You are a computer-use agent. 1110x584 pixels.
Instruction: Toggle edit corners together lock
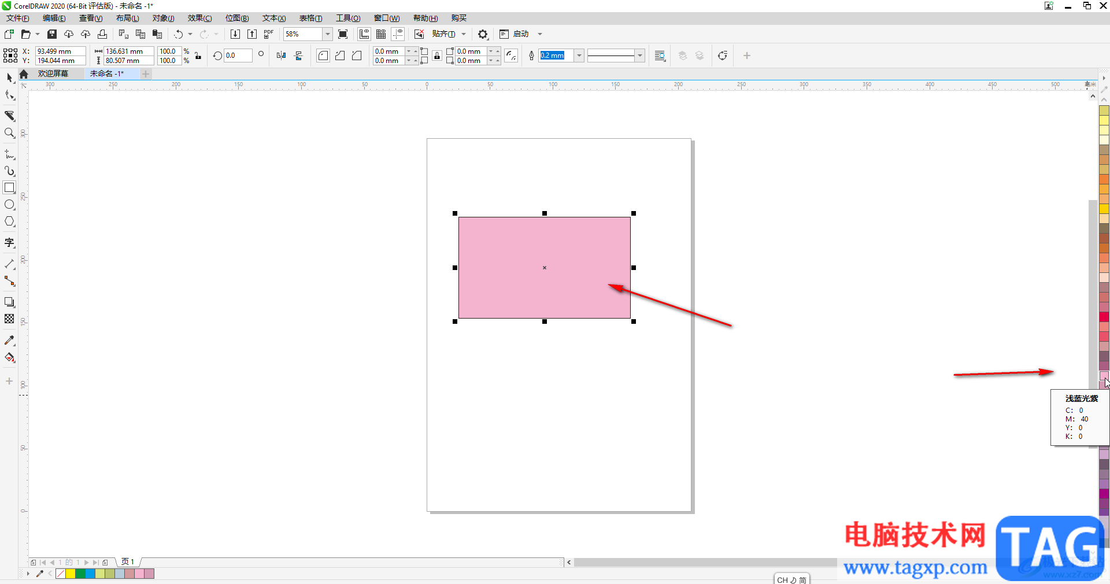437,56
